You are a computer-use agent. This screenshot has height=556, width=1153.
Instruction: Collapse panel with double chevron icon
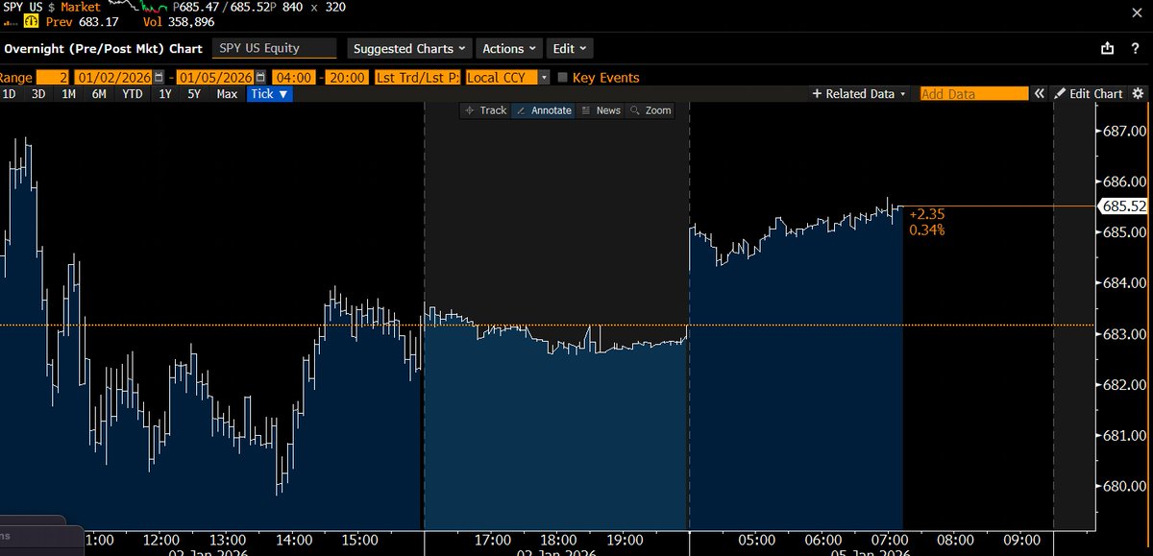tap(1040, 94)
